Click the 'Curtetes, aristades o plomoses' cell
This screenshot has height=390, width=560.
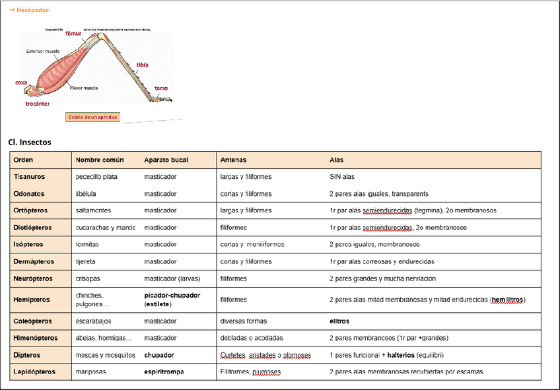click(x=265, y=355)
